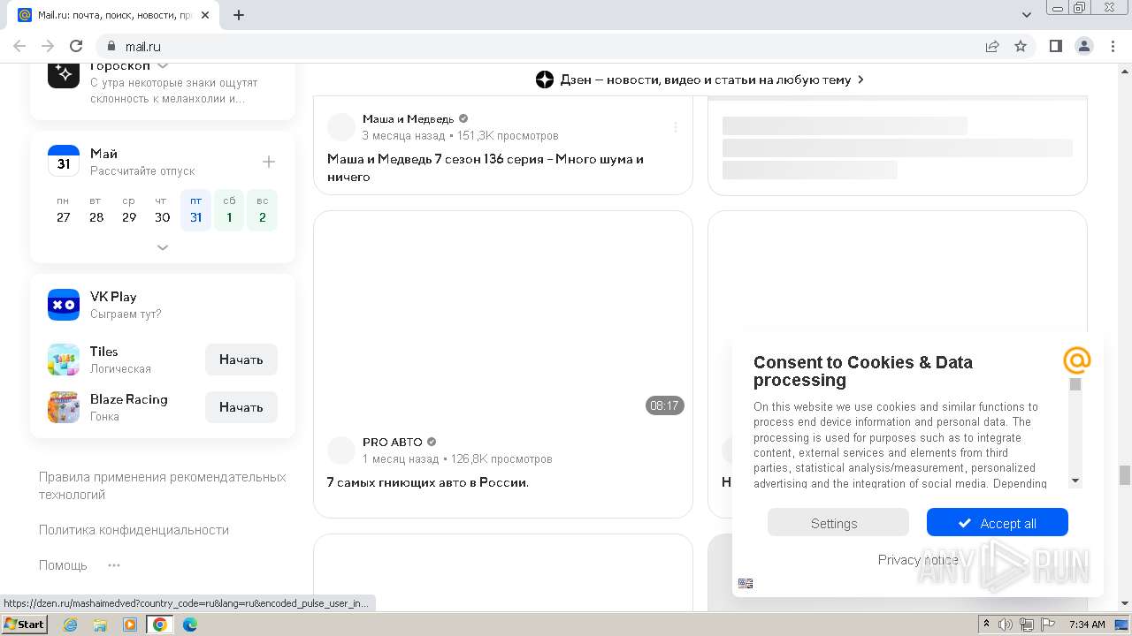Viewport: 1132px width, 636px height.
Task: Select the Mail.ru tab
Action: click(x=115, y=15)
